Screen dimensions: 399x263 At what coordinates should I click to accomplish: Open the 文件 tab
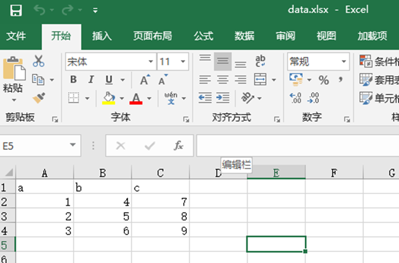click(x=16, y=36)
